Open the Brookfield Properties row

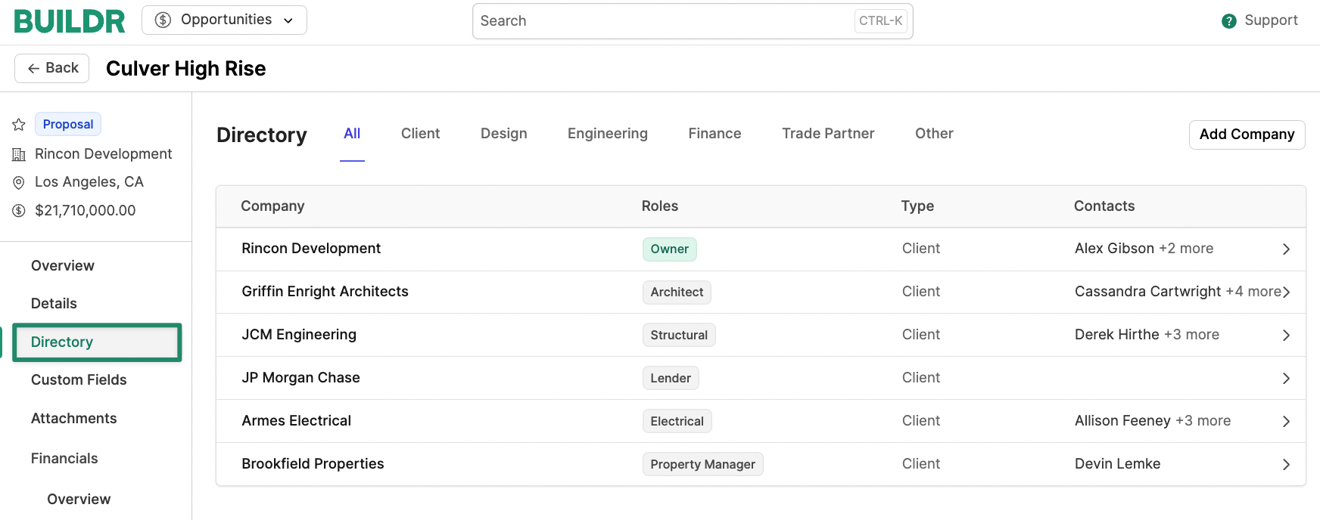761,464
